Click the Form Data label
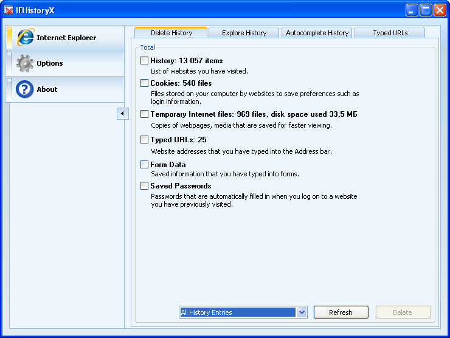 pos(168,165)
